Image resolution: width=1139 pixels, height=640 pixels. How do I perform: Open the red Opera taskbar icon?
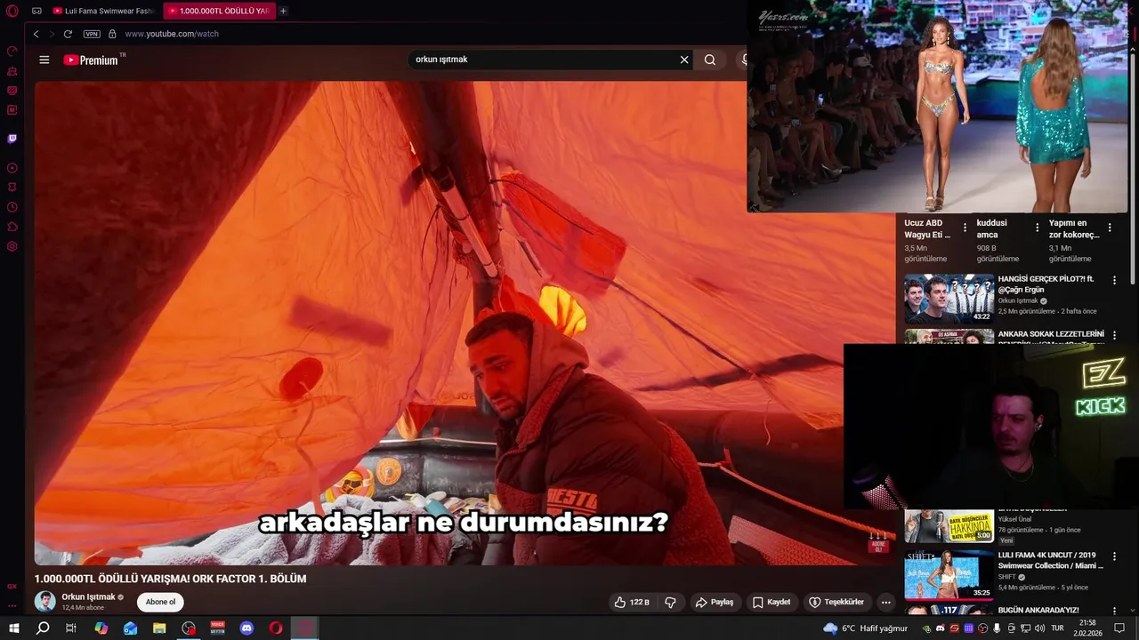coord(276,628)
